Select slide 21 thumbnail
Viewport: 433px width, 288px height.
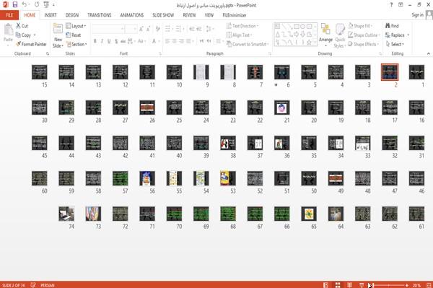(281, 108)
